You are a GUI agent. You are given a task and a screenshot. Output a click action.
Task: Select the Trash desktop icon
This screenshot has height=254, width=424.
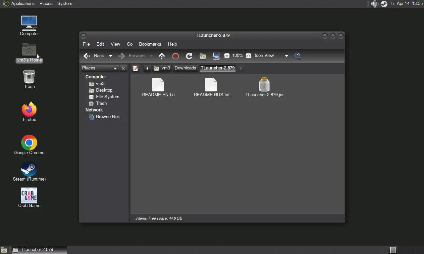tap(29, 79)
